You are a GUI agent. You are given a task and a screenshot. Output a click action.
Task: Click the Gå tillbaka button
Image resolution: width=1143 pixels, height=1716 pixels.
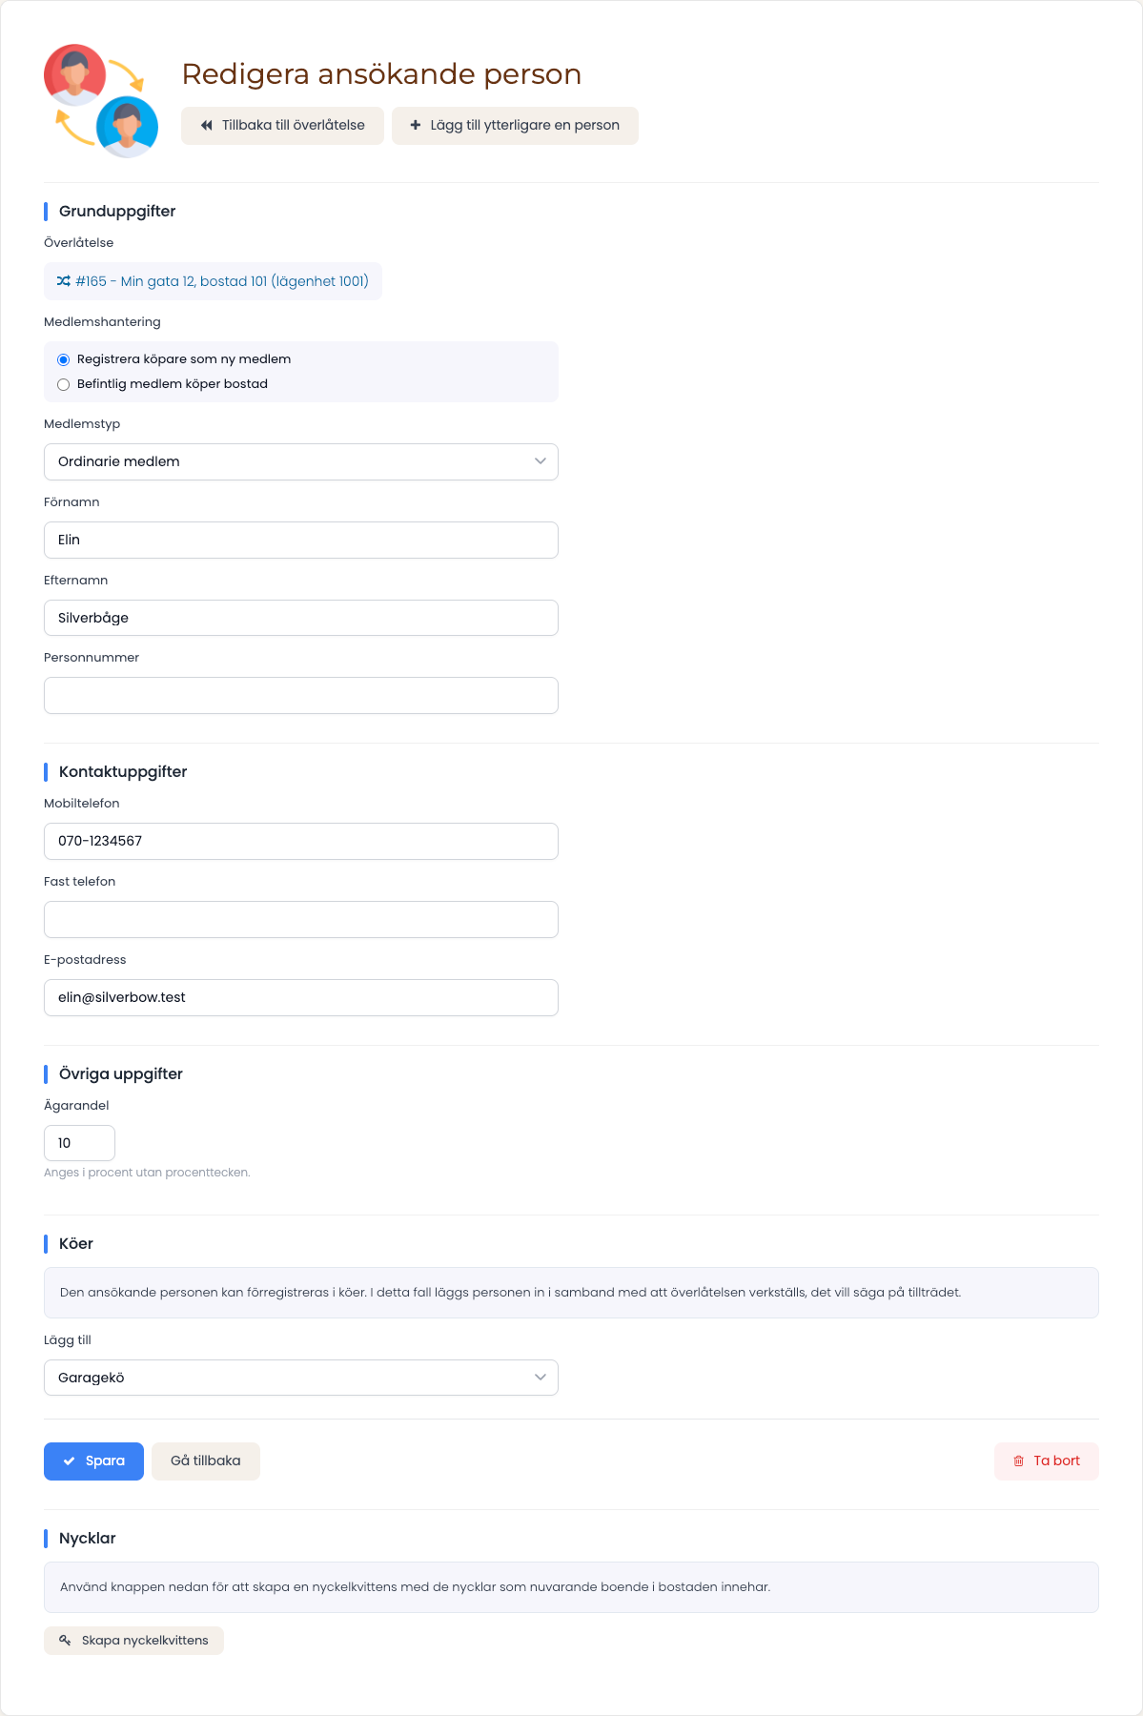[x=206, y=1461]
